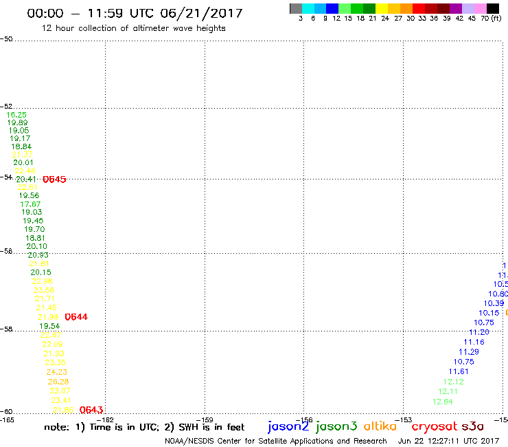Viewport: 508px width, 447px height.
Task: Select the green 12.64 wave height value
Action: tap(443, 402)
